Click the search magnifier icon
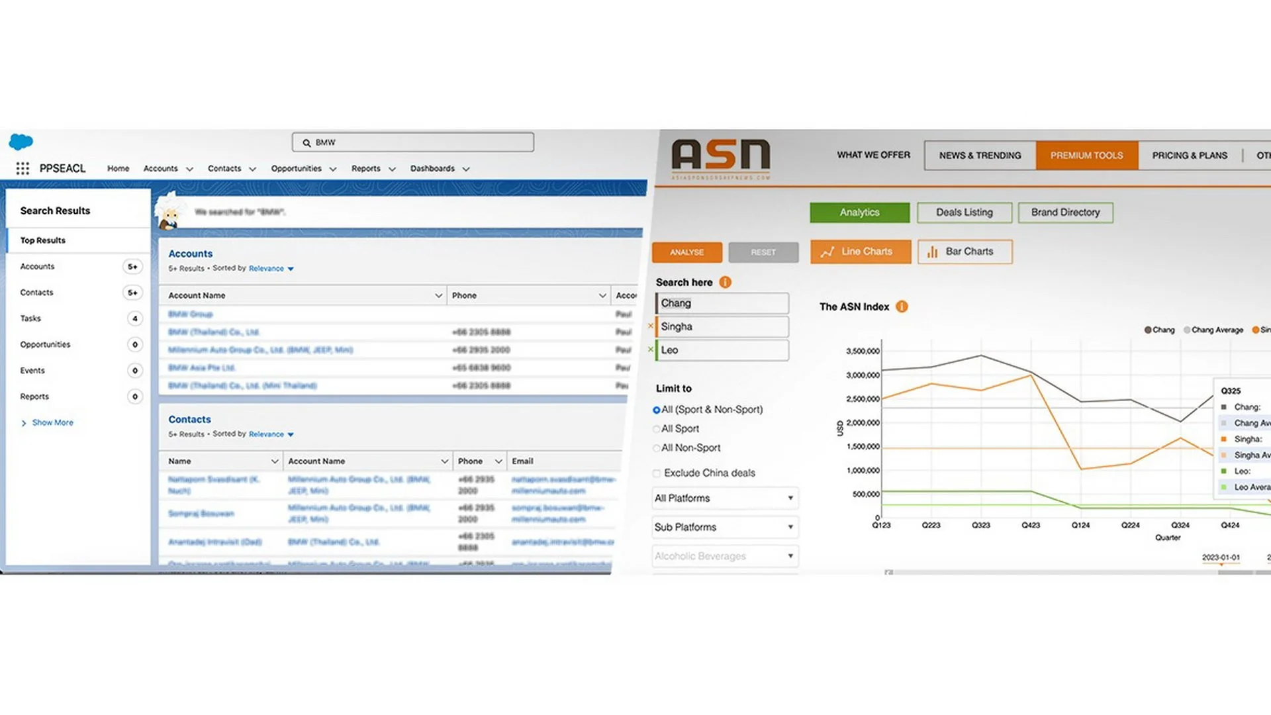 306,143
